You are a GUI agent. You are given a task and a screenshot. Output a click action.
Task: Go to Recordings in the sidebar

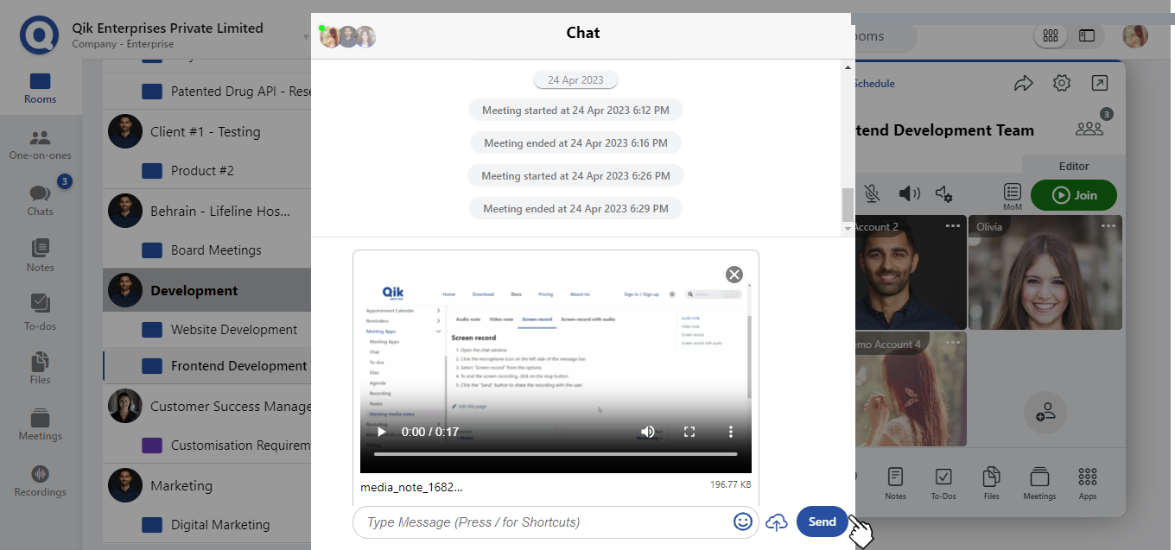pos(40,480)
